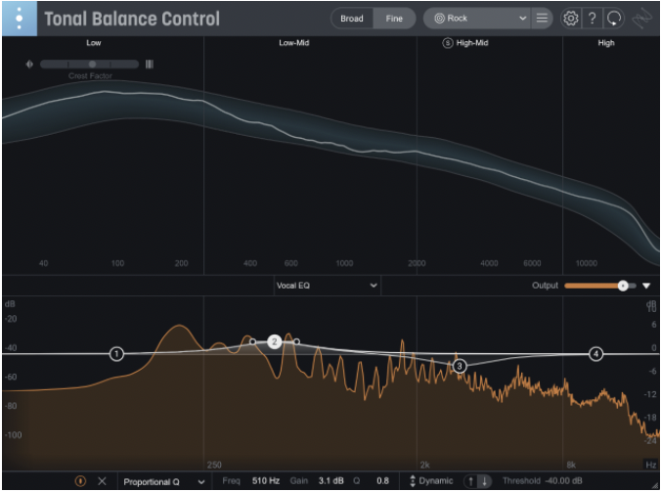Select EQ node 3

pos(460,367)
